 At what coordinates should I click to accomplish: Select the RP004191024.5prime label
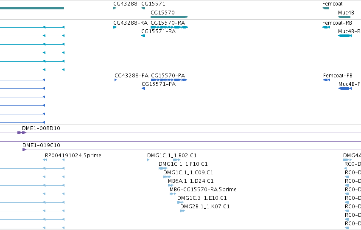point(73,156)
